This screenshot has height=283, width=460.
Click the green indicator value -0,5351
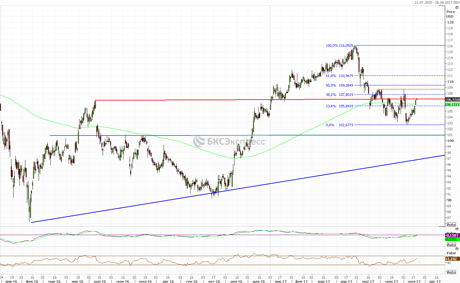click(452, 239)
